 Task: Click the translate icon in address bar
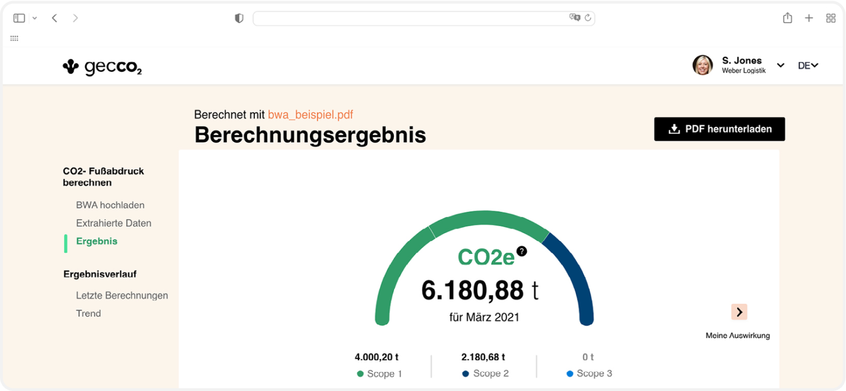574,18
